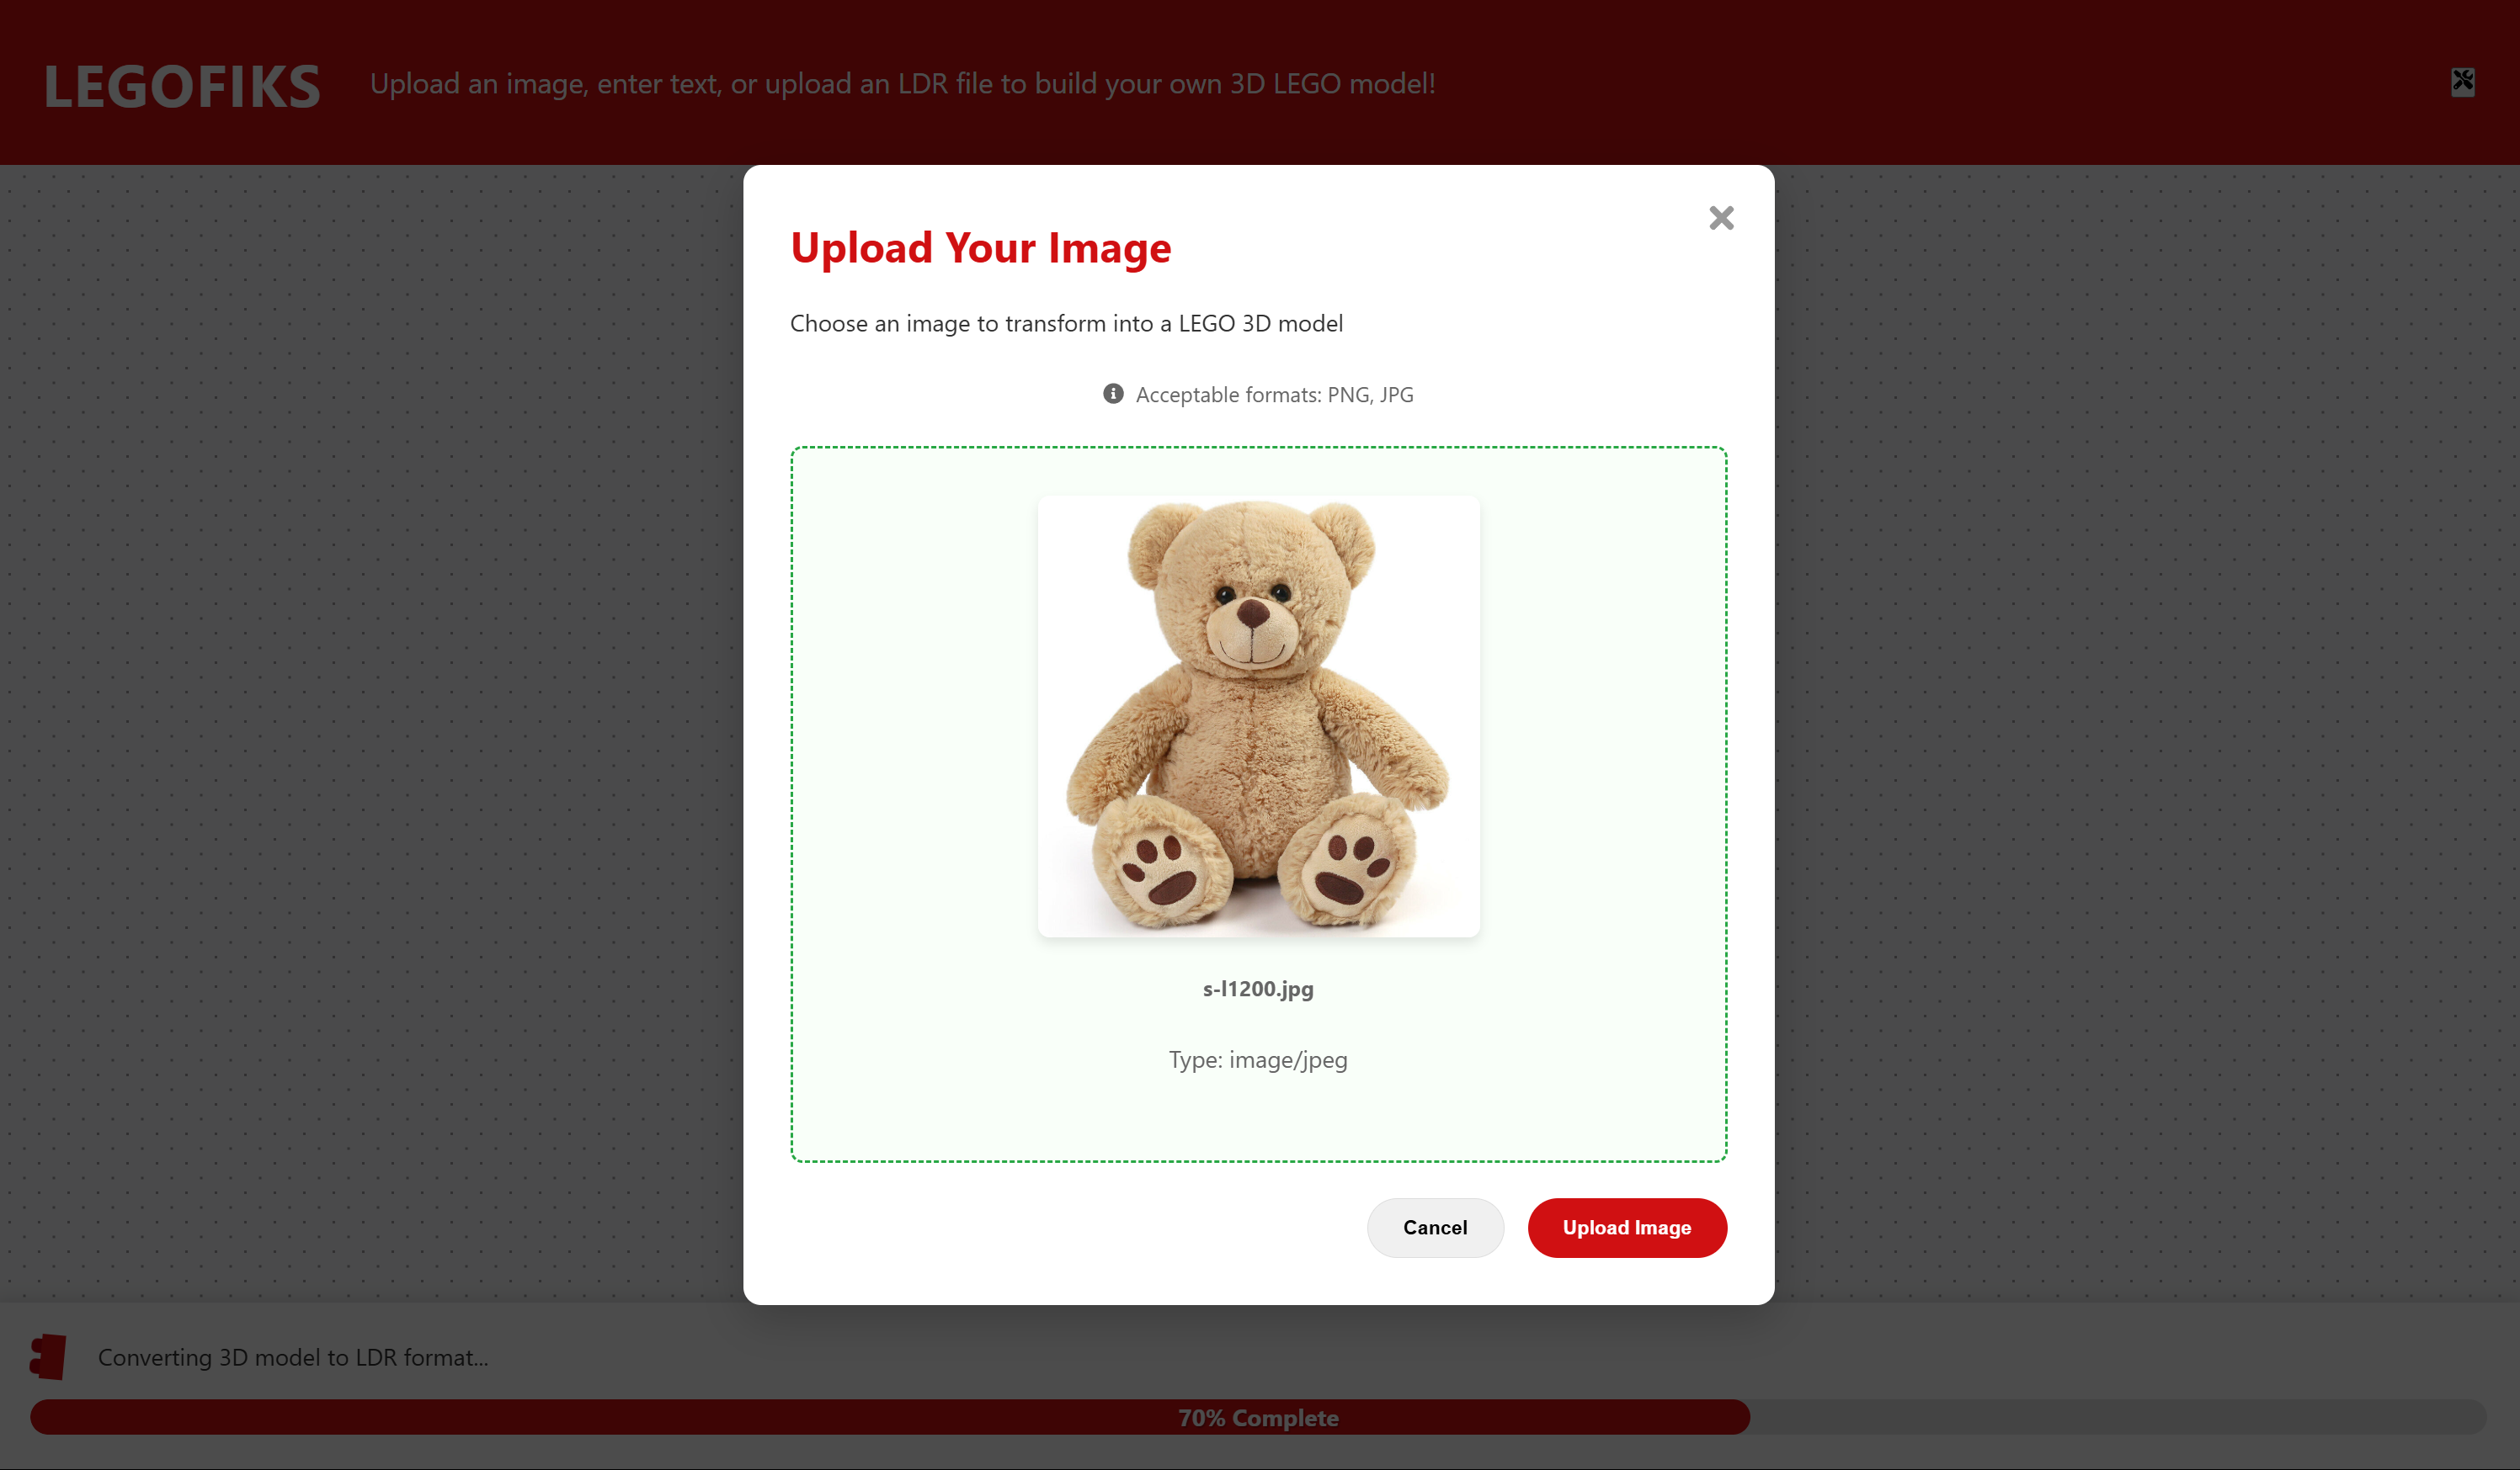Click the Upload Your Image heading
2520x1470 pixels.
point(980,248)
